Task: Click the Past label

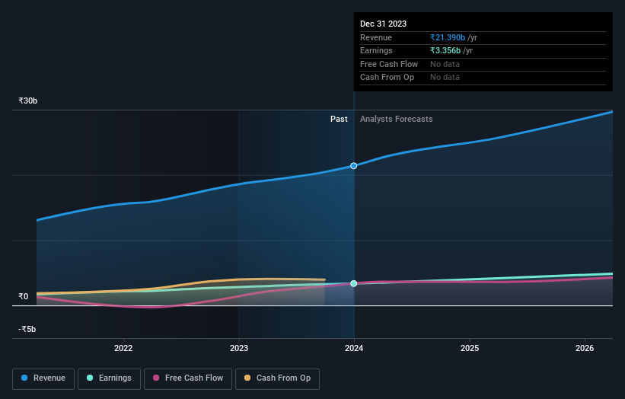Action: [339, 119]
